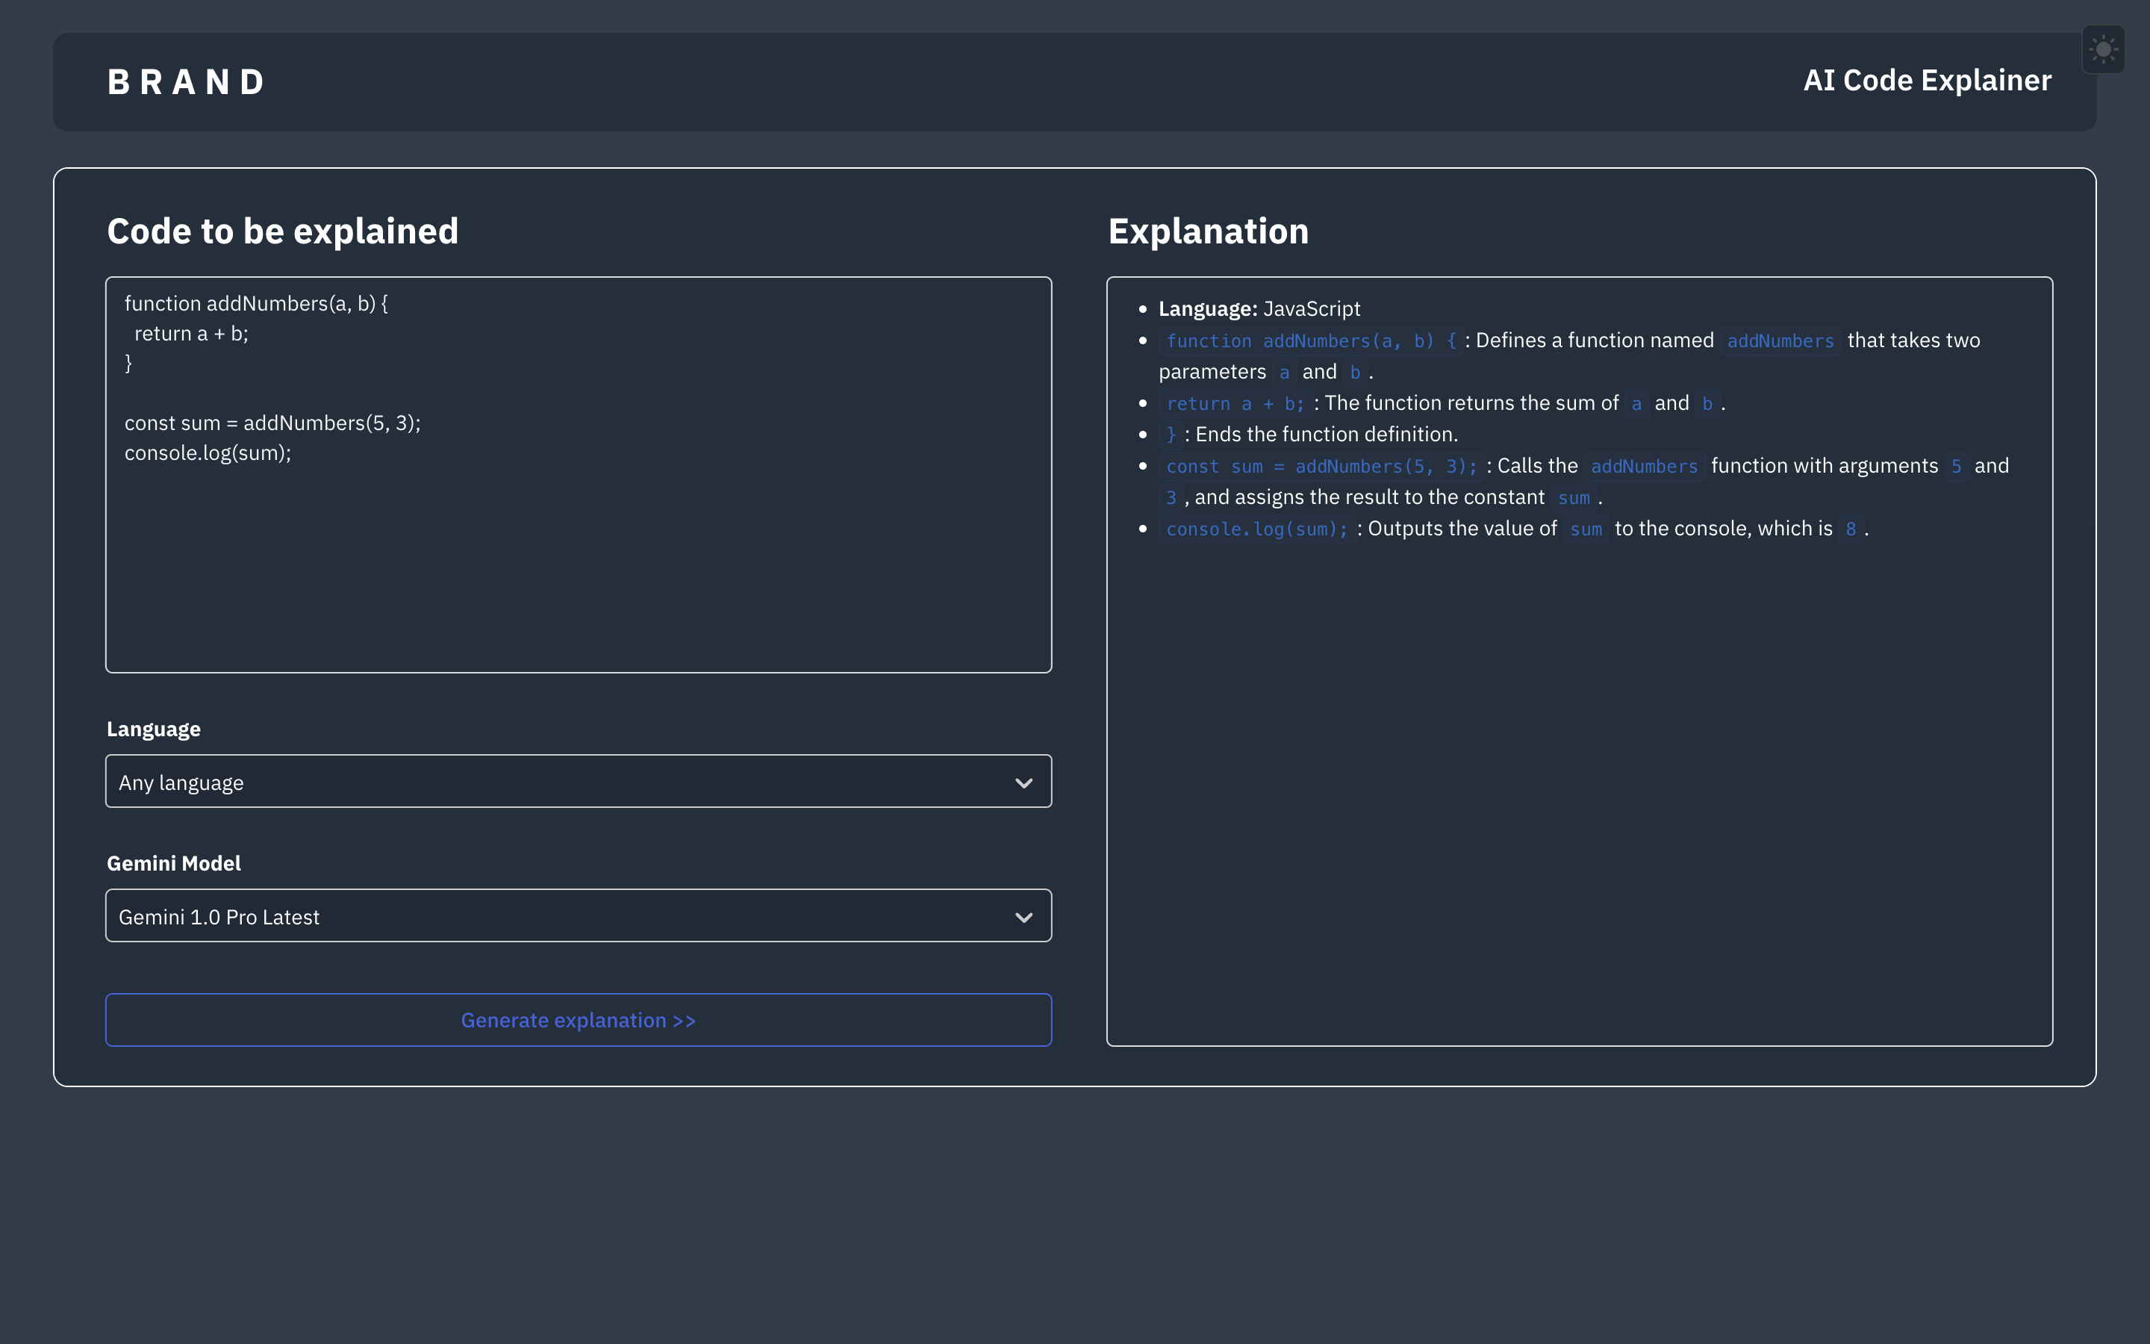Click the Language dropdown chevron arrow
The width and height of the screenshot is (2150, 1344).
coord(1023,783)
